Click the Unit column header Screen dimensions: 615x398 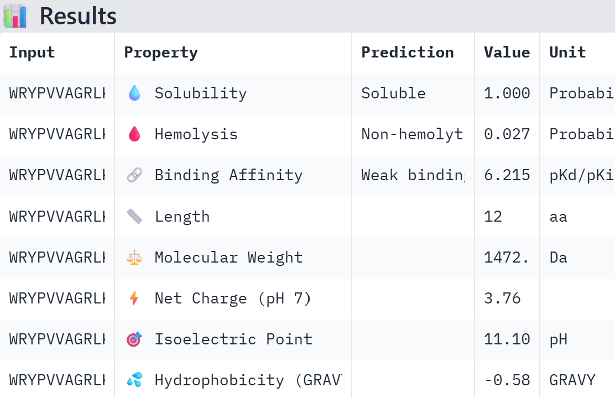point(567,53)
